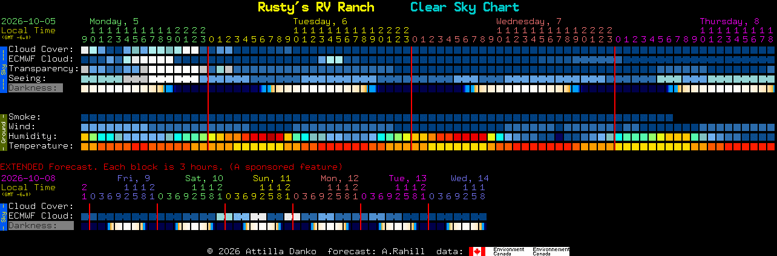Click the © 2026 Attilla Danko credit
This screenshot has height=256, width=777.
(261, 251)
